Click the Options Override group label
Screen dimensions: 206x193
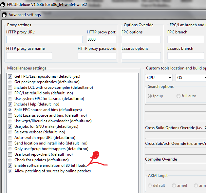(139, 25)
